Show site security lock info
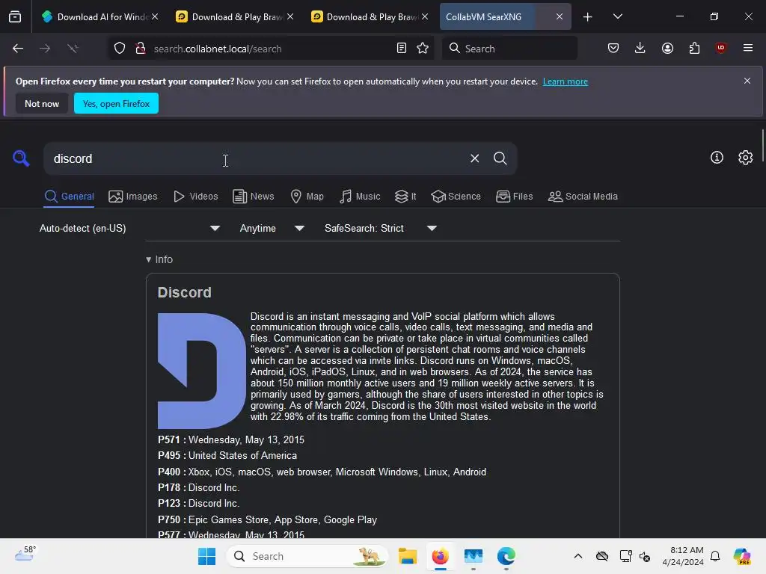This screenshot has height=574, width=766. (x=141, y=49)
